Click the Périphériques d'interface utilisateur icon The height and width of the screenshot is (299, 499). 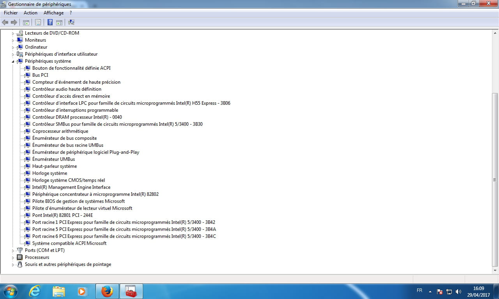tap(20, 54)
